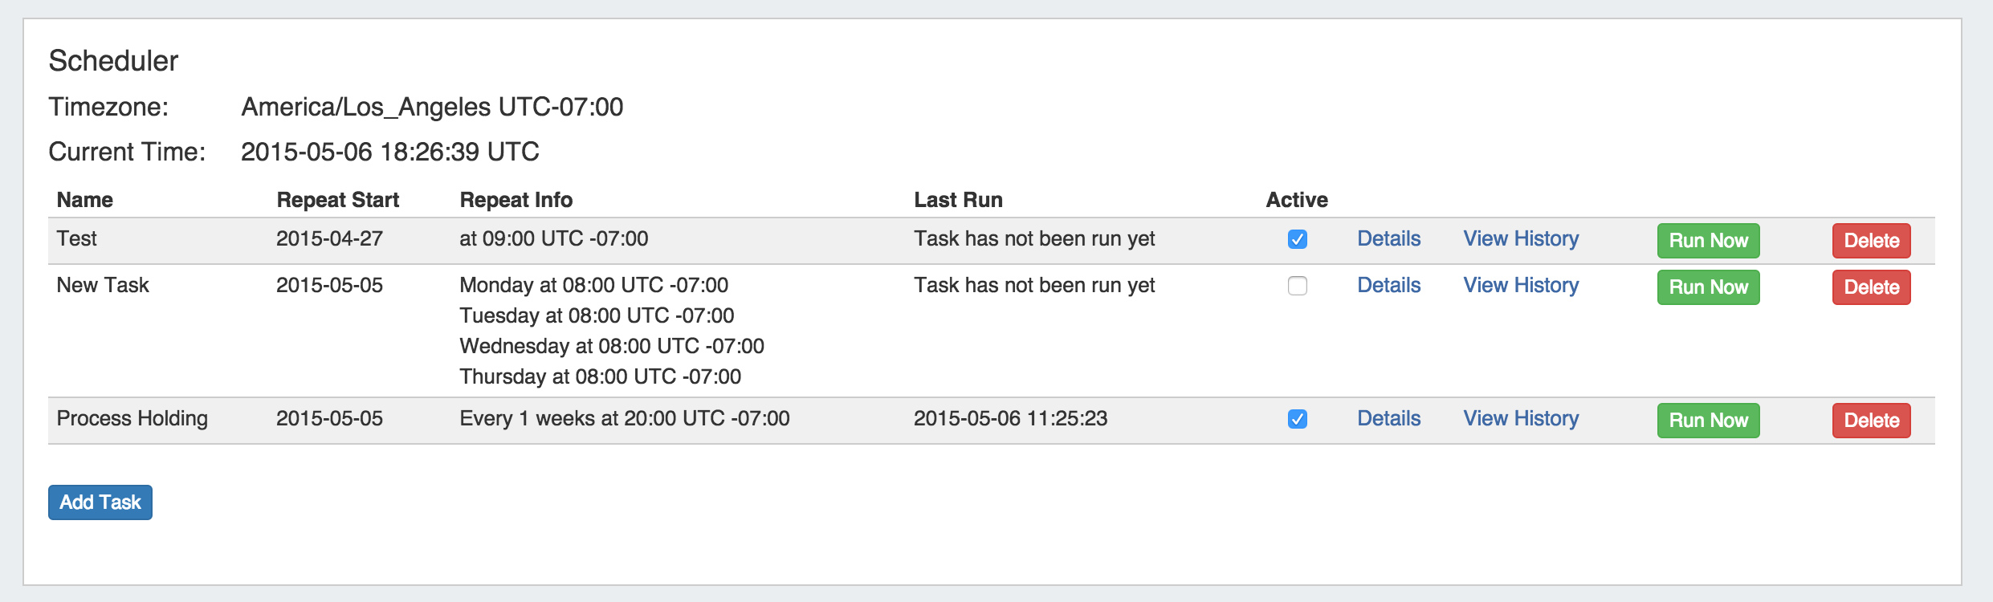The width and height of the screenshot is (1993, 602).
Task: Enable the Active checkbox for New Task
Action: coord(1298,286)
